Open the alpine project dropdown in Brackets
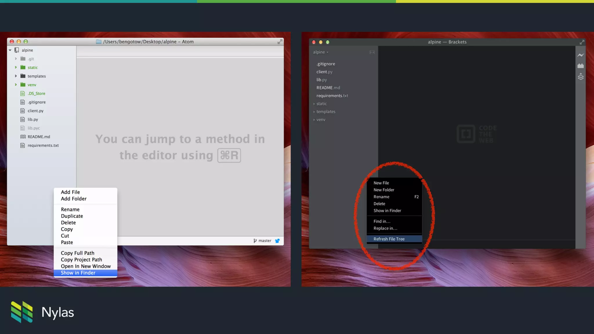 coord(320,52)
